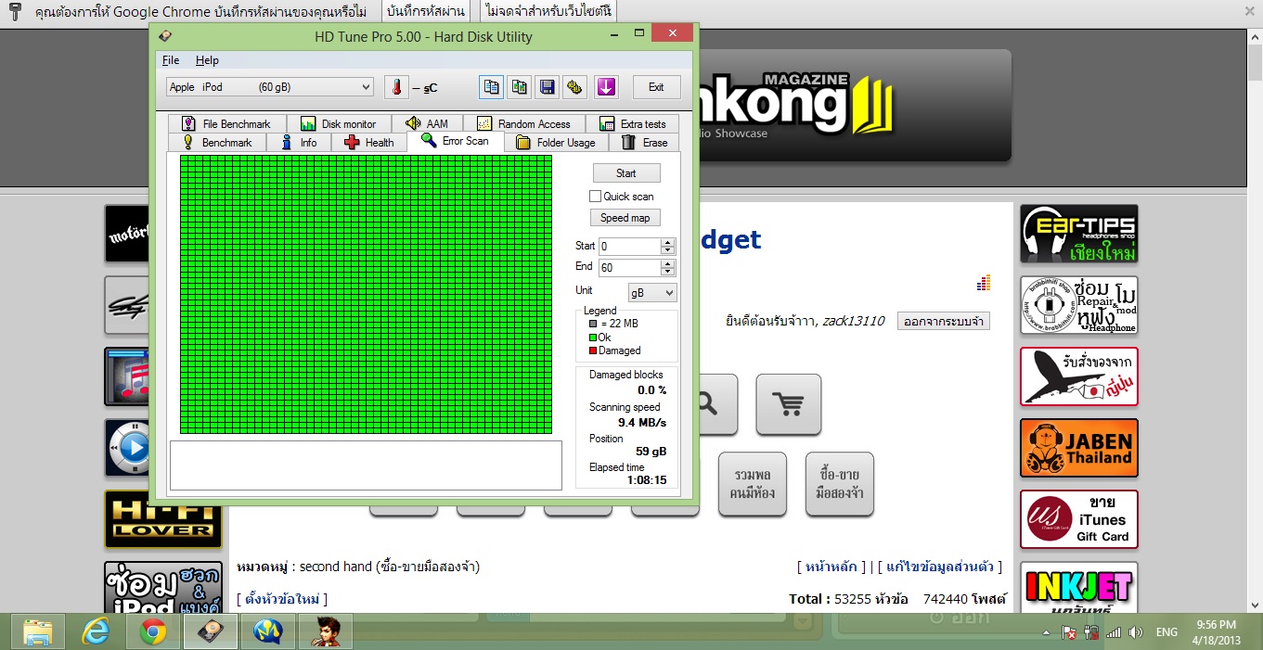Screen dimensions: 1263x650
Task: Launch Internet Explorer from the taskbar
Action: pyautogui.click(x=96, y=631)
